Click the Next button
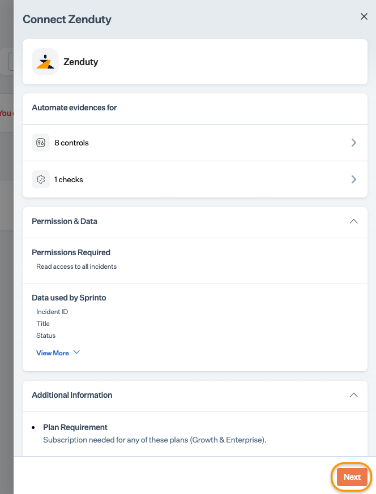Image resolution: width=376 pixels, height=494 pixels. click(352, 477)
